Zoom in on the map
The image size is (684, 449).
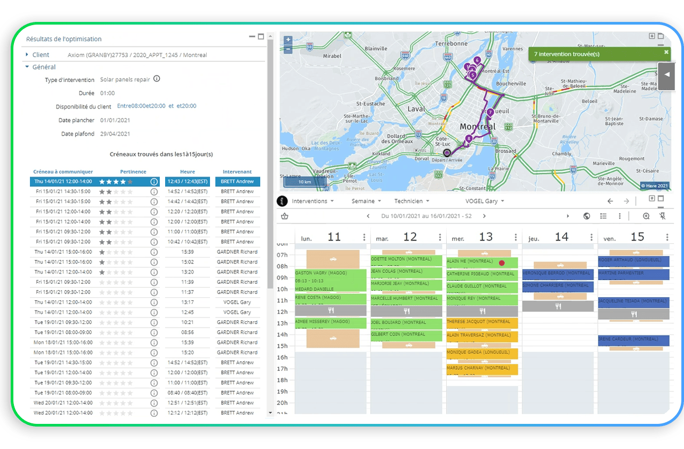click(288, 40)
